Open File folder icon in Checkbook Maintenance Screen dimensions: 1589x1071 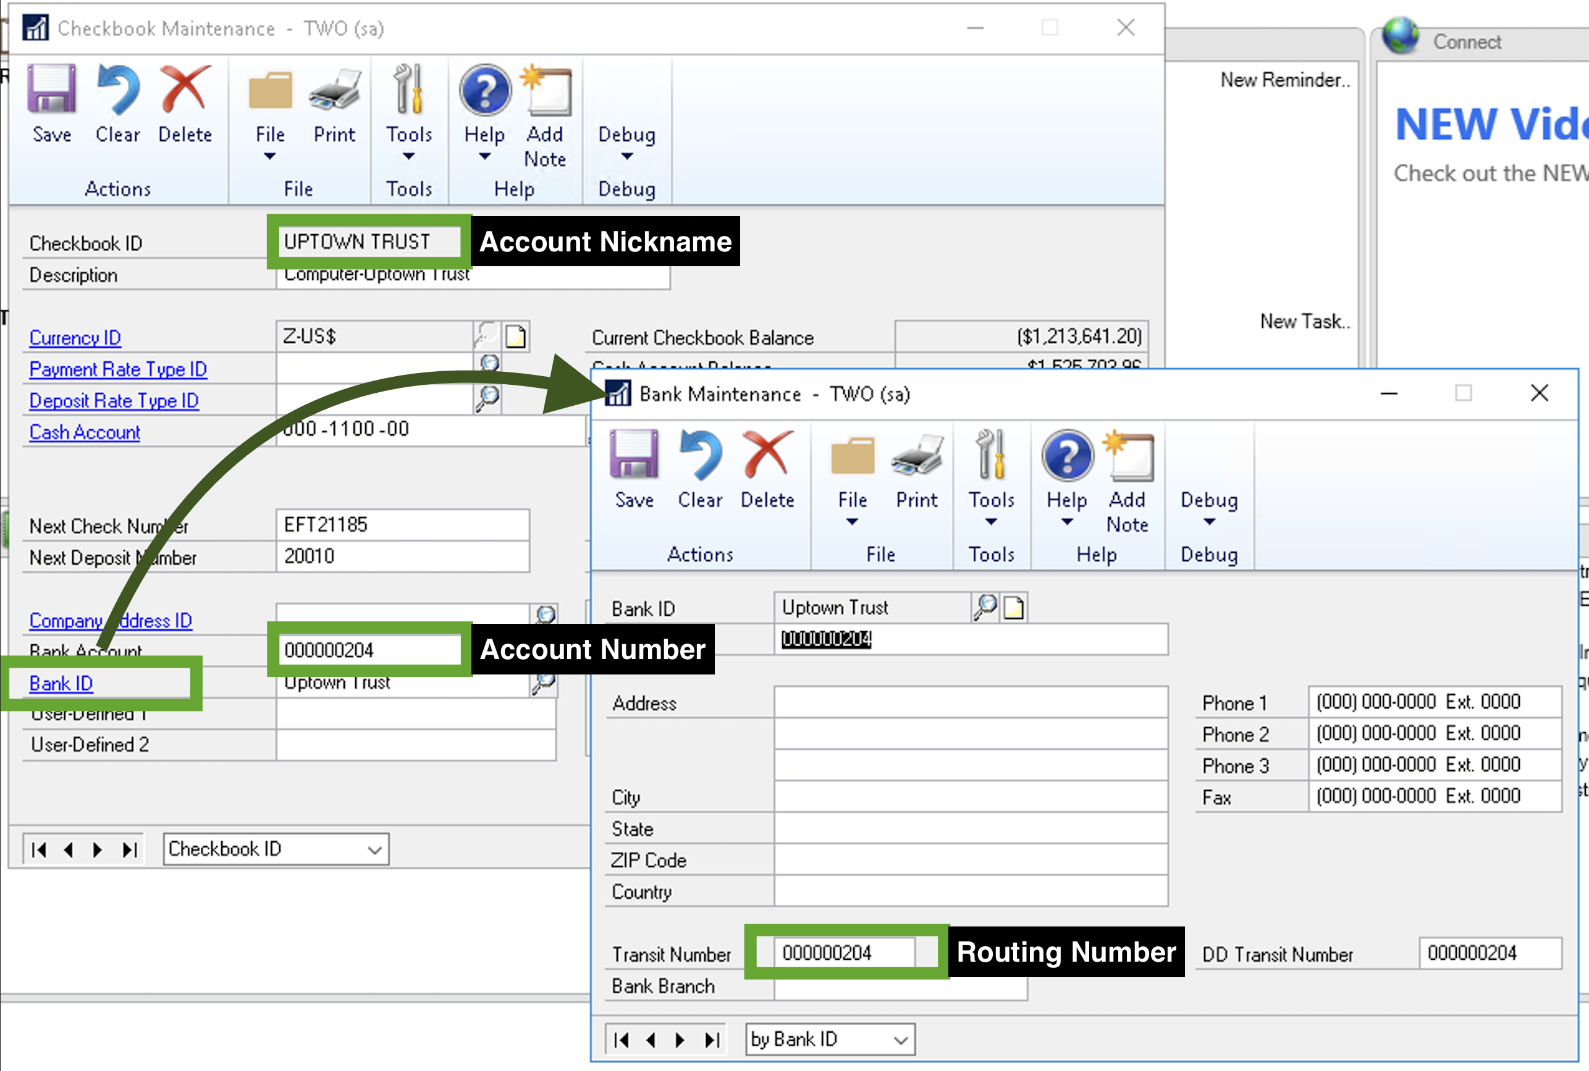(270, 91)
